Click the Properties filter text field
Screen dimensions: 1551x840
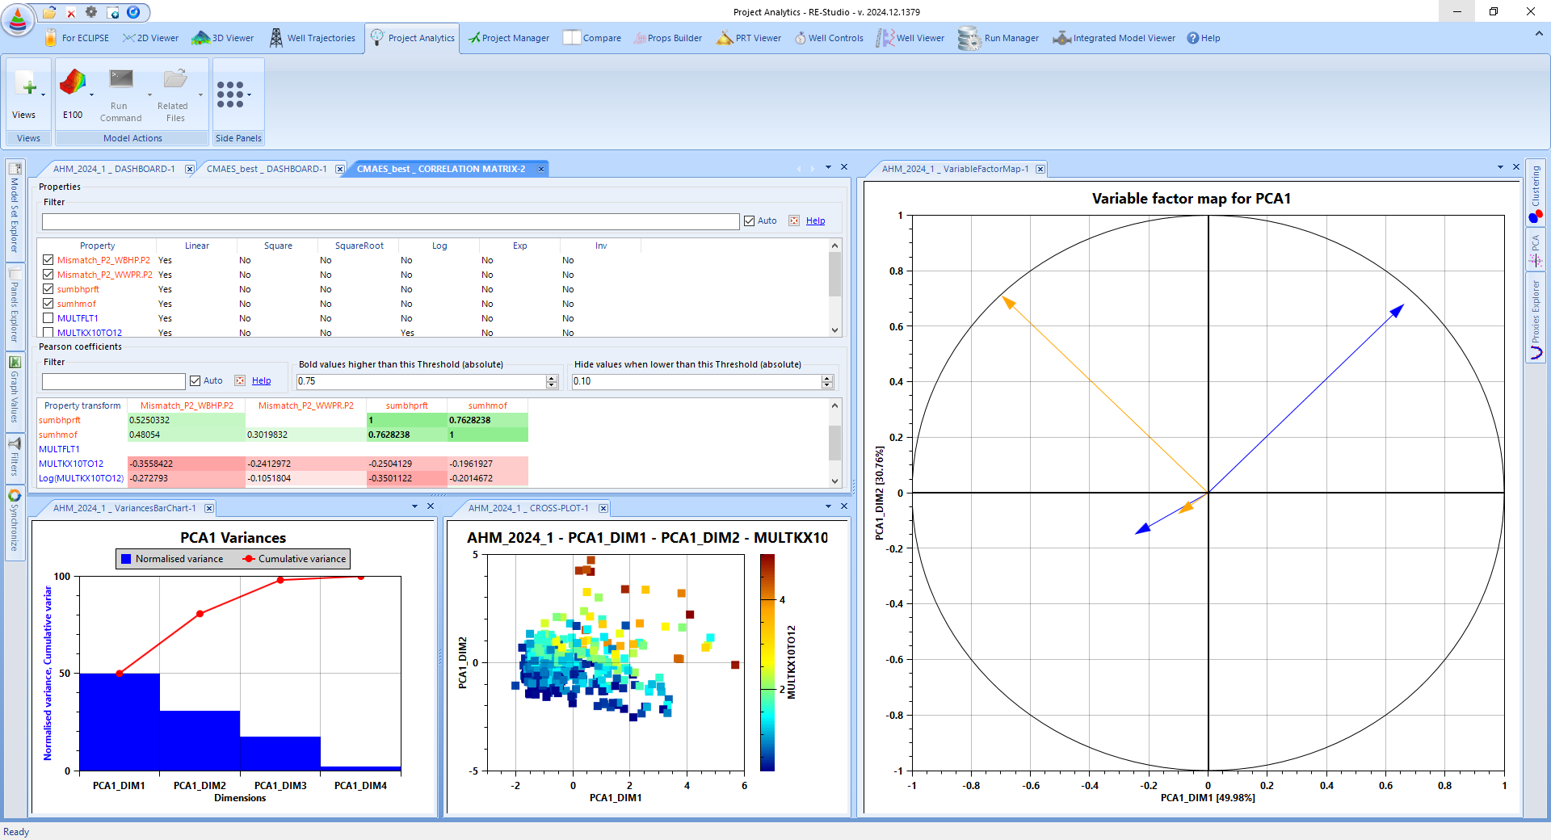(390, 221)
